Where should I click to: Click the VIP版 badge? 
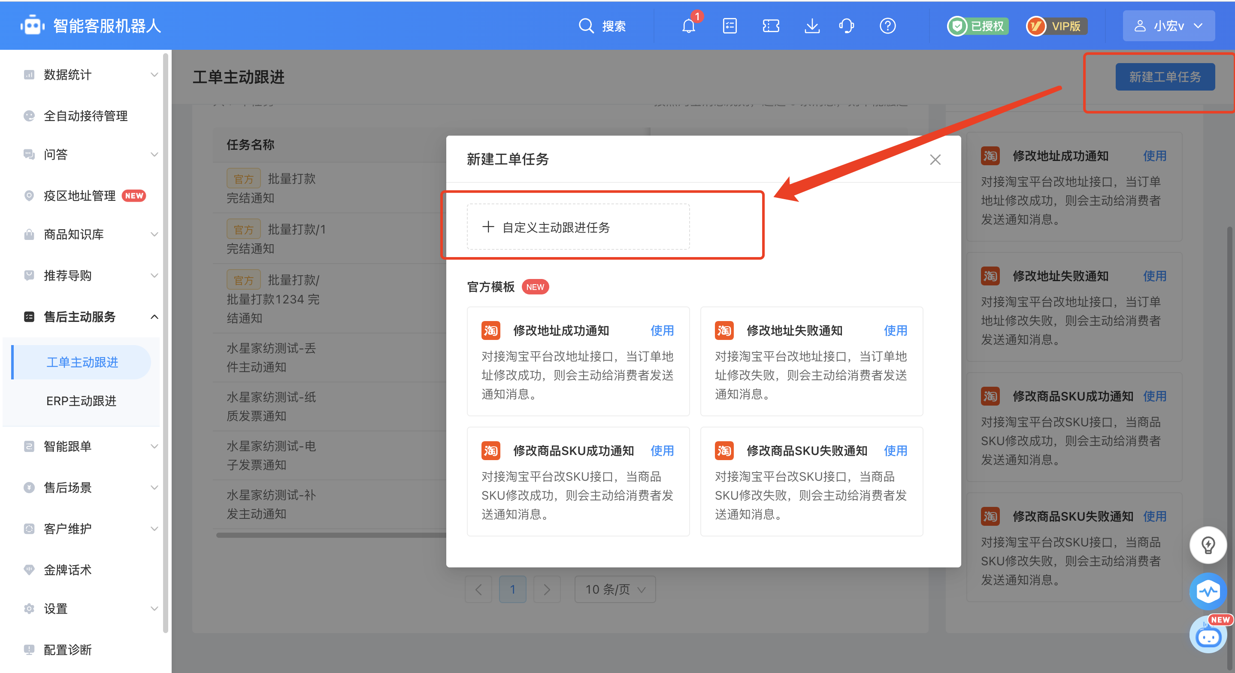(x=1056, y=26)
